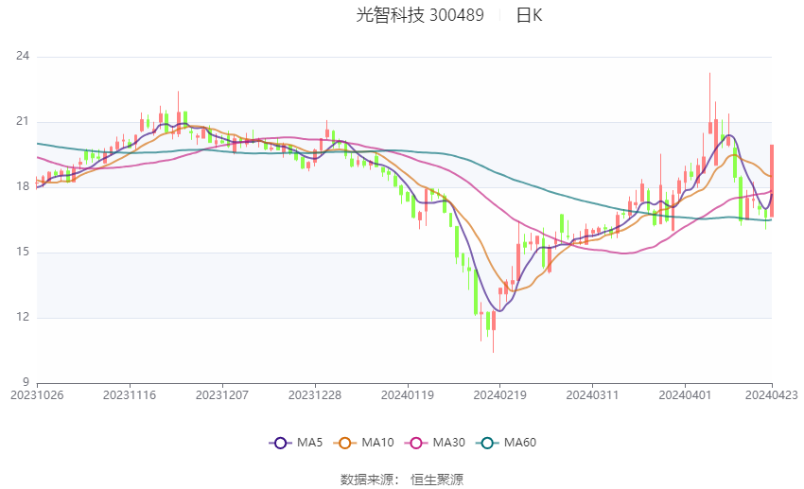Viewport: 804px width, 489px height.
Task: Click the 12 price axis label
Action: pyautogui.click(x=23, y=317)
